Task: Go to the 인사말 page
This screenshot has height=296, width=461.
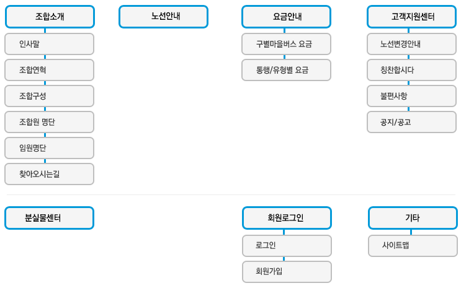Action: click(50, 44)
